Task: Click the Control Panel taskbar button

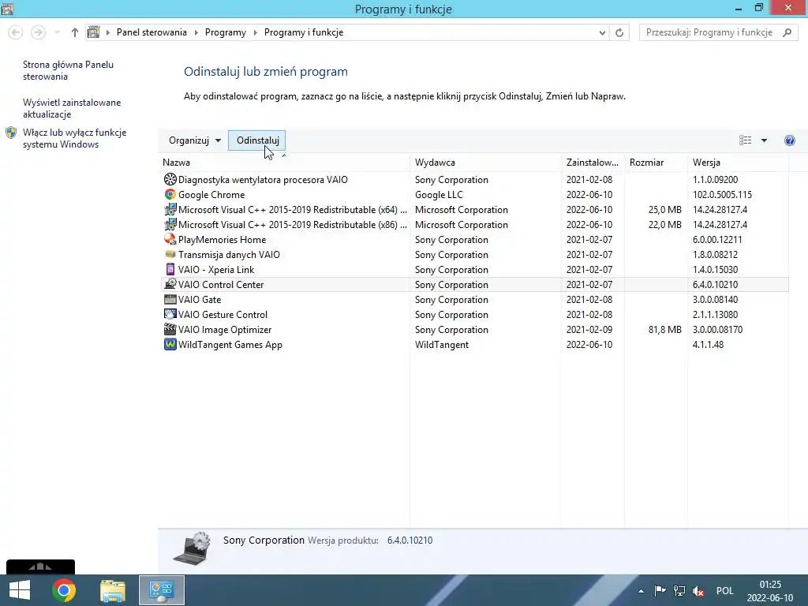Action: pyautogui.click(x=162, y=590)
